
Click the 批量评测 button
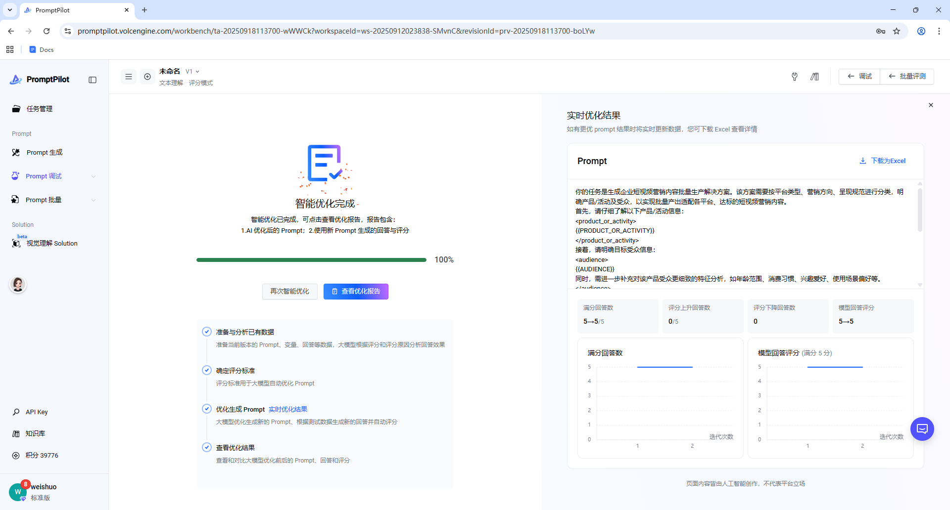pyautogui.click(x=907, y=77)
